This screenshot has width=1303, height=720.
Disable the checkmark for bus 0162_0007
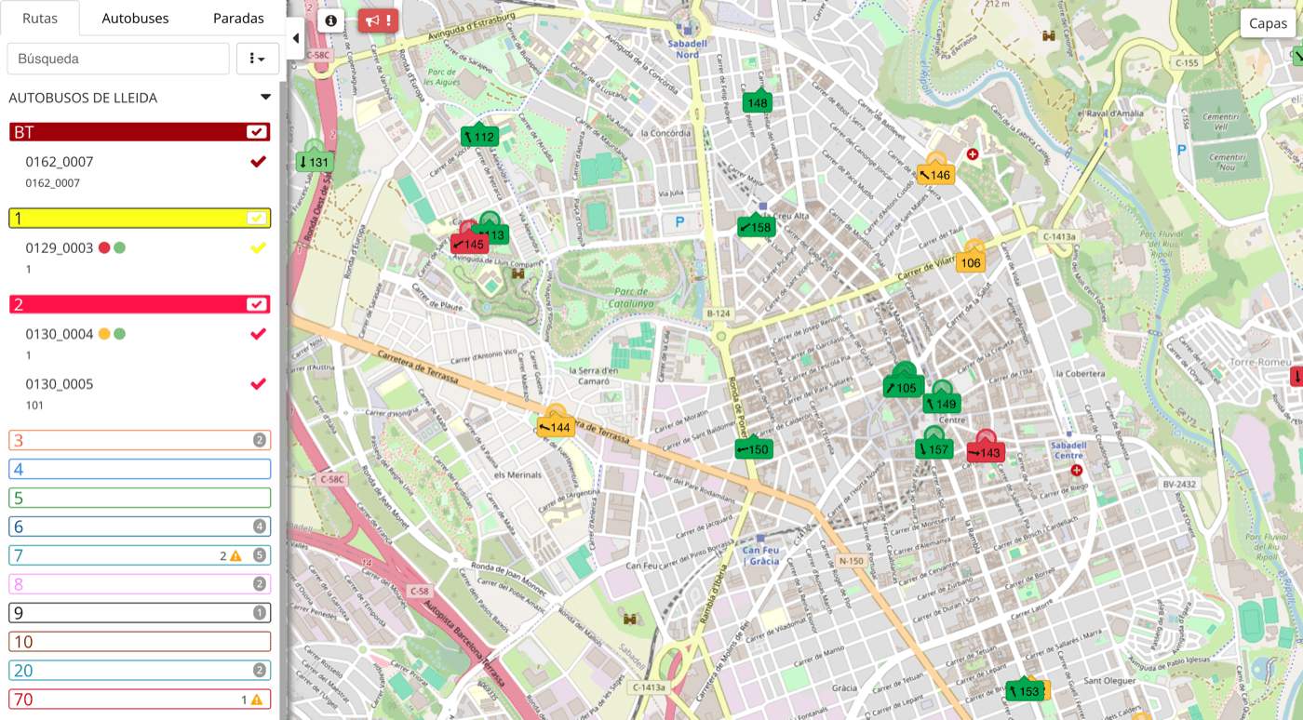[x=258, y=161]
